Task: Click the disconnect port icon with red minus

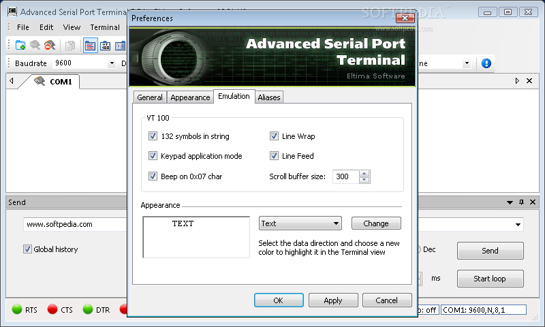Action: pyautogui.click(x=50, y=45)
